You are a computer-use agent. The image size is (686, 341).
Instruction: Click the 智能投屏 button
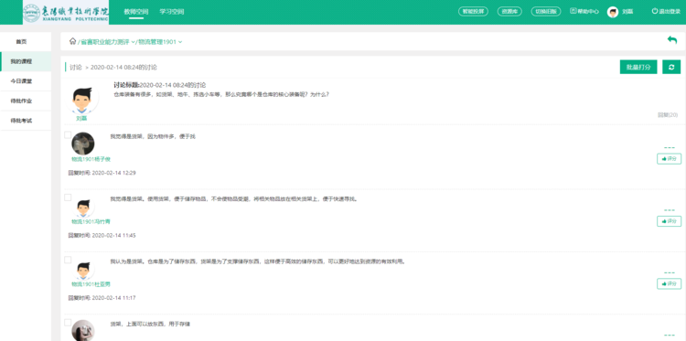point(473,12)
